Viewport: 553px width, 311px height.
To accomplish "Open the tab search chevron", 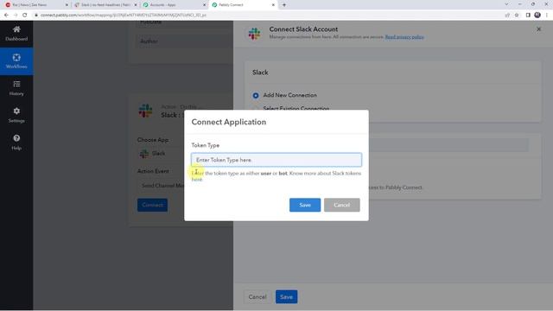I will pyautogui.click(x=506, y=4).
